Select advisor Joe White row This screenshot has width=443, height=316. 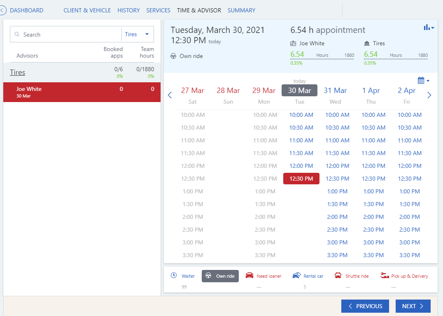82,92
